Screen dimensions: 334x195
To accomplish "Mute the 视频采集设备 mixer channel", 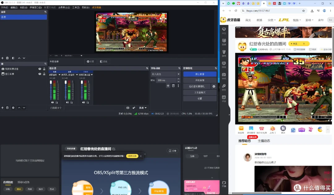I will (x=83, y=103).
